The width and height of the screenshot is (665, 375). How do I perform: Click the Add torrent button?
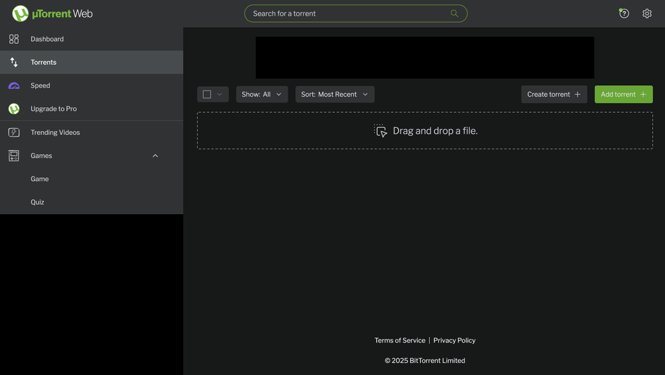click(623, 94)
